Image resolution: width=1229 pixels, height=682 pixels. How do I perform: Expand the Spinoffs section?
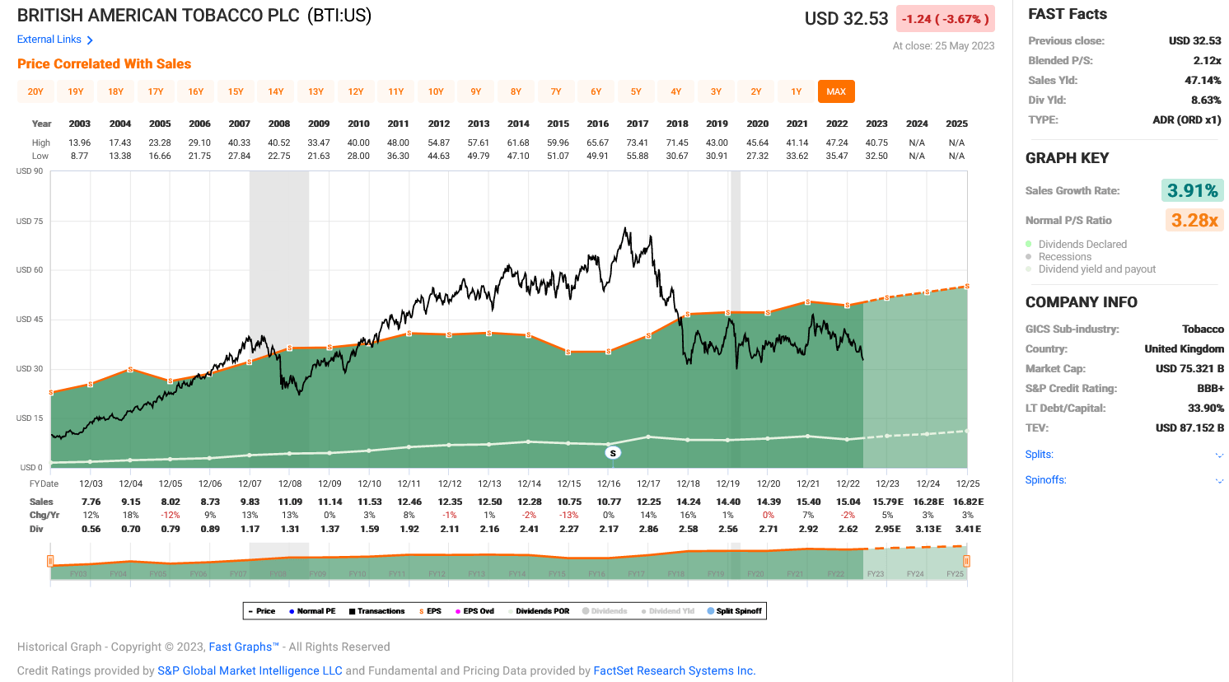click(x=1220, y=481)
